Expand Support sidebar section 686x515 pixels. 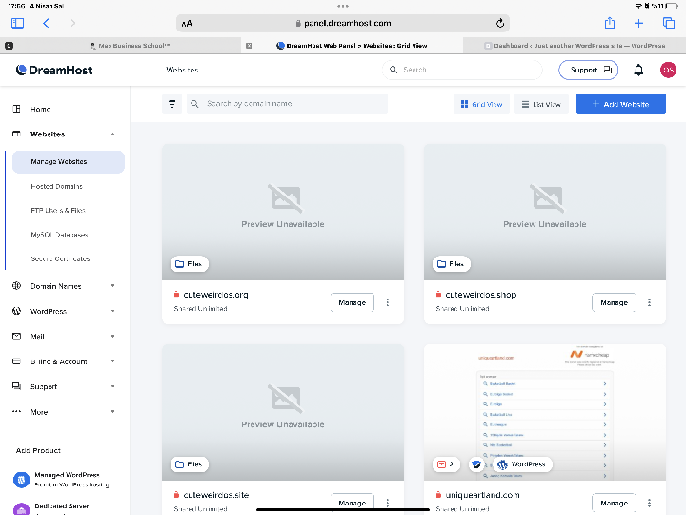112,386
